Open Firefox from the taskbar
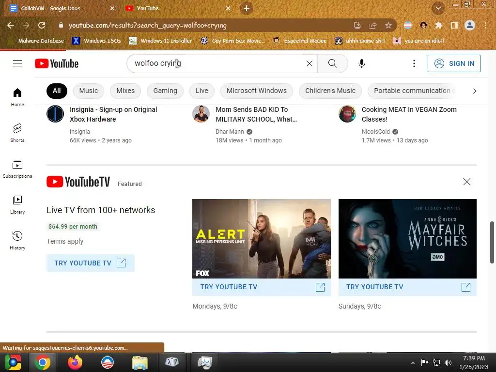496x372 pixels. point(75,362)
